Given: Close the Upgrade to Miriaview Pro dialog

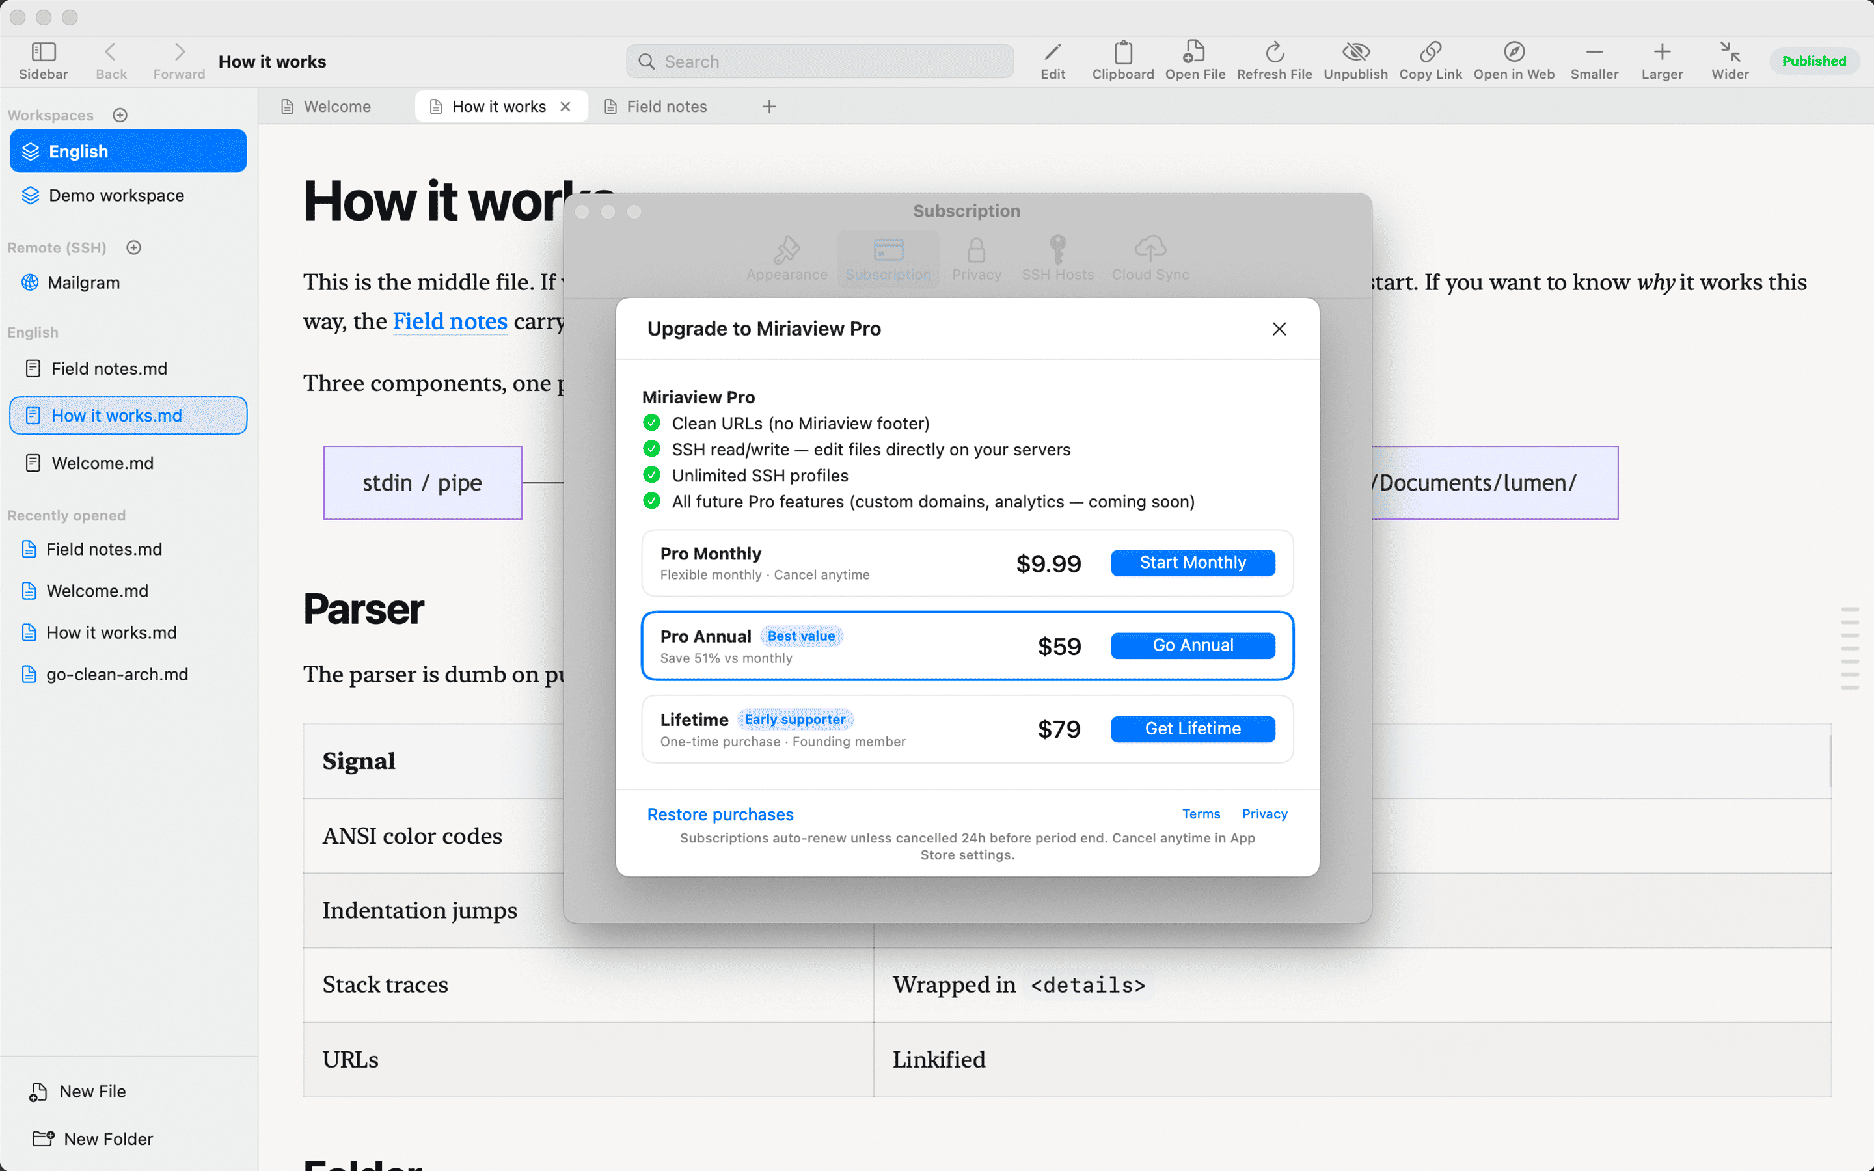Looking at the screenshot, I should point(1279,329).
